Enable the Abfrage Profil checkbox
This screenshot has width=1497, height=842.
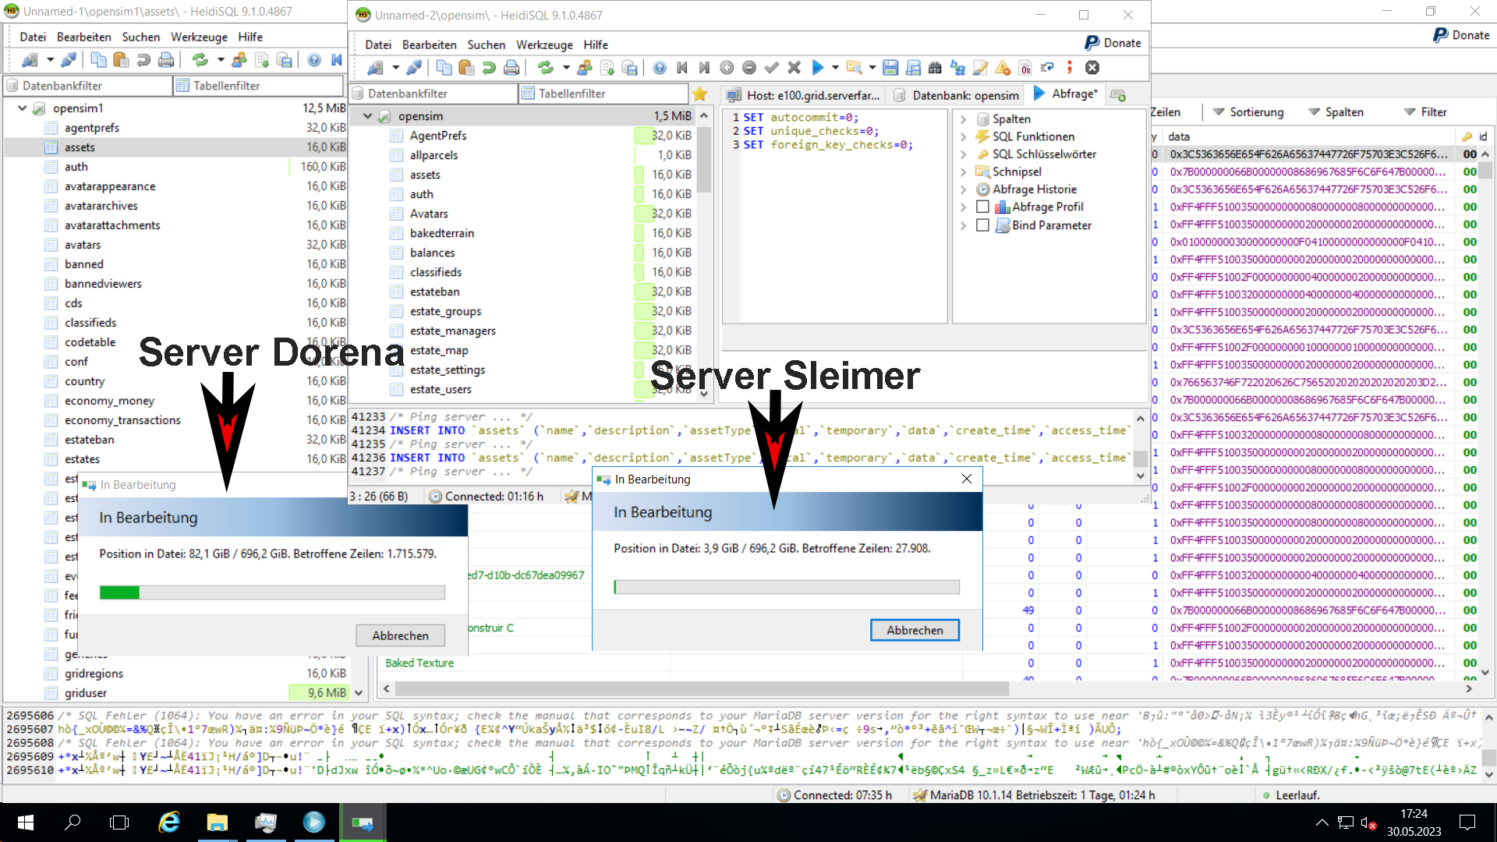982,207
